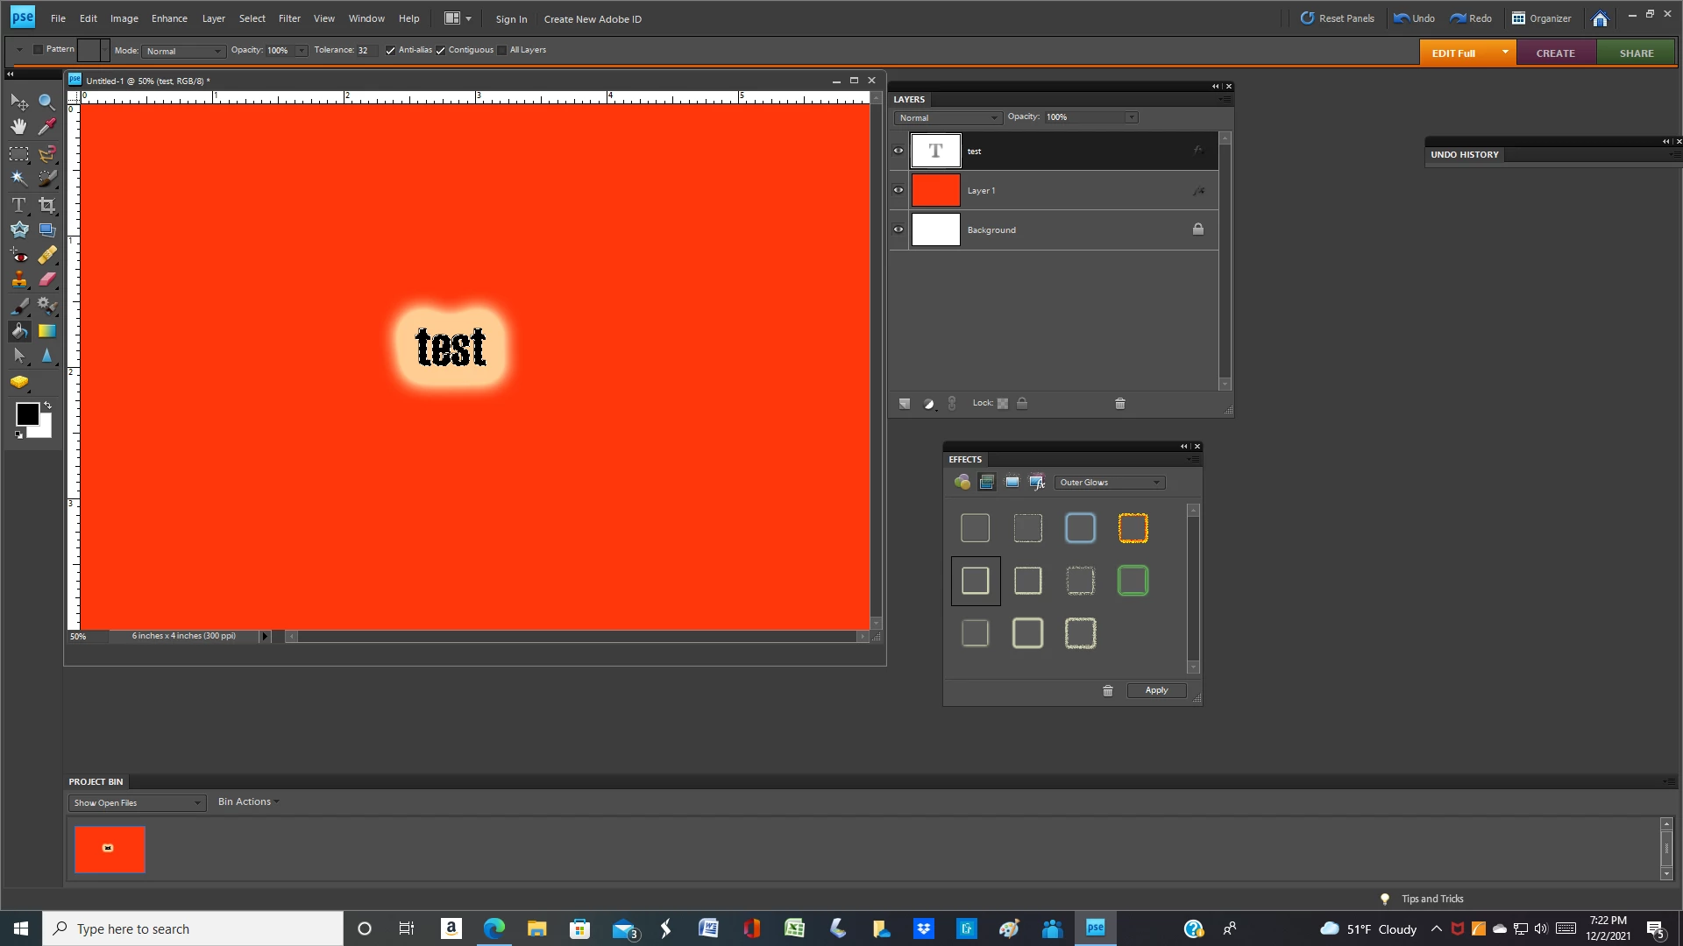Select the Magic Wand tool
The image size is (1683, 946).
[x=18, y=178]
